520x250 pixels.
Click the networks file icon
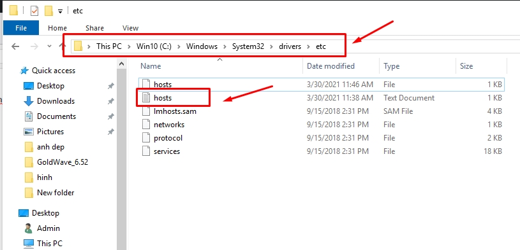[146, 125]
